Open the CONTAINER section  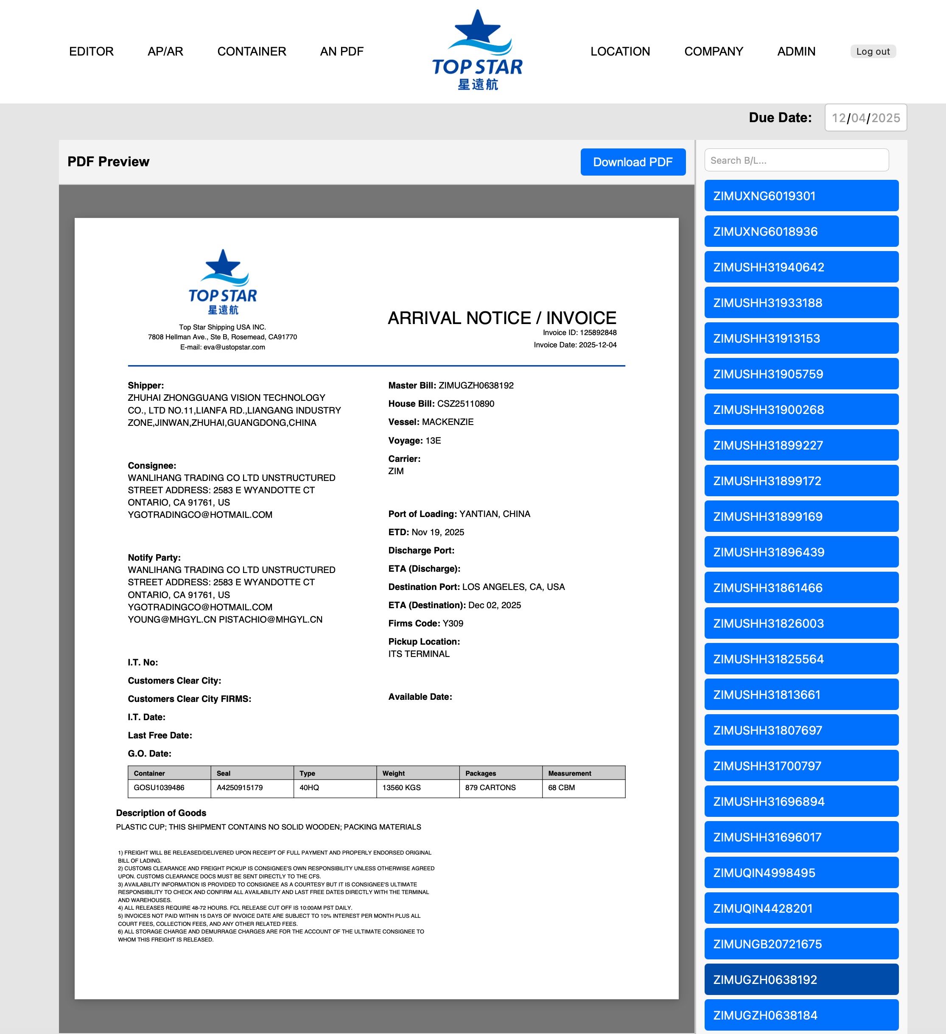(x=252, y=51)
